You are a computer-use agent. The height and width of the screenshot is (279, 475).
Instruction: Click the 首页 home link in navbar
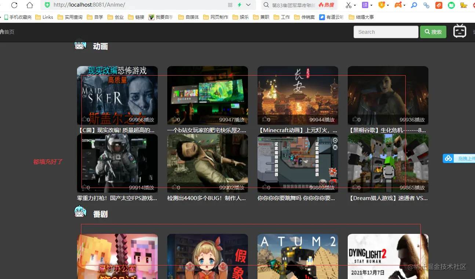pos(7,32)
